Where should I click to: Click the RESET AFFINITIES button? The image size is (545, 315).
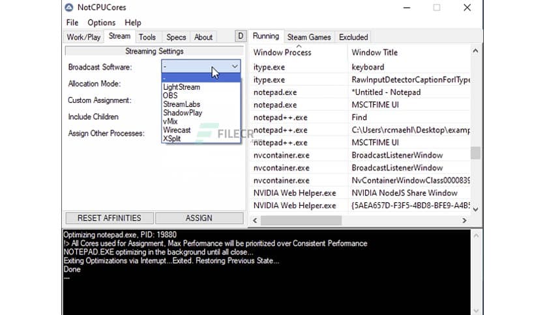click(x=110, y=218)
